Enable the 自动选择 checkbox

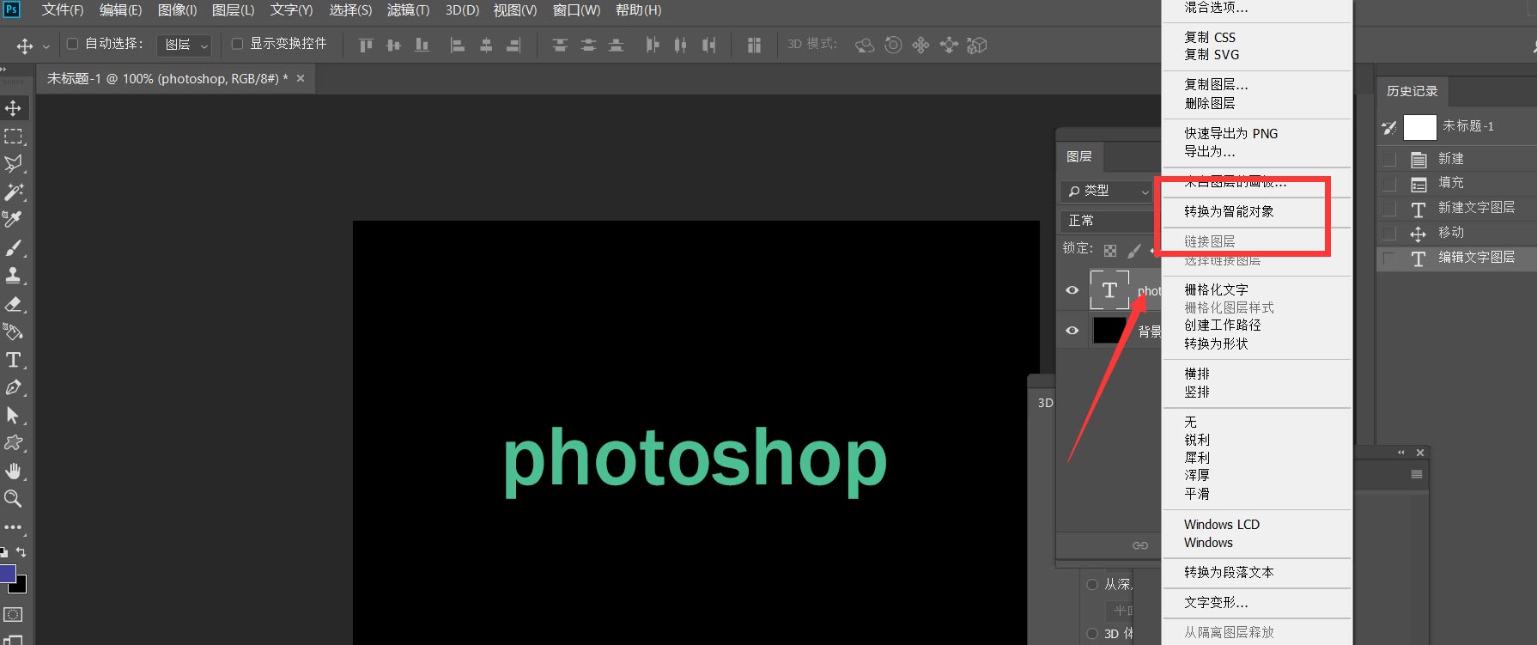click(73, 44)
